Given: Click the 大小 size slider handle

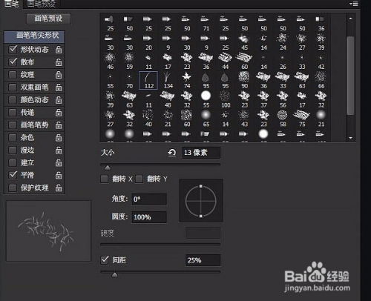Looking at the screenshot, I should pos(107,168).
